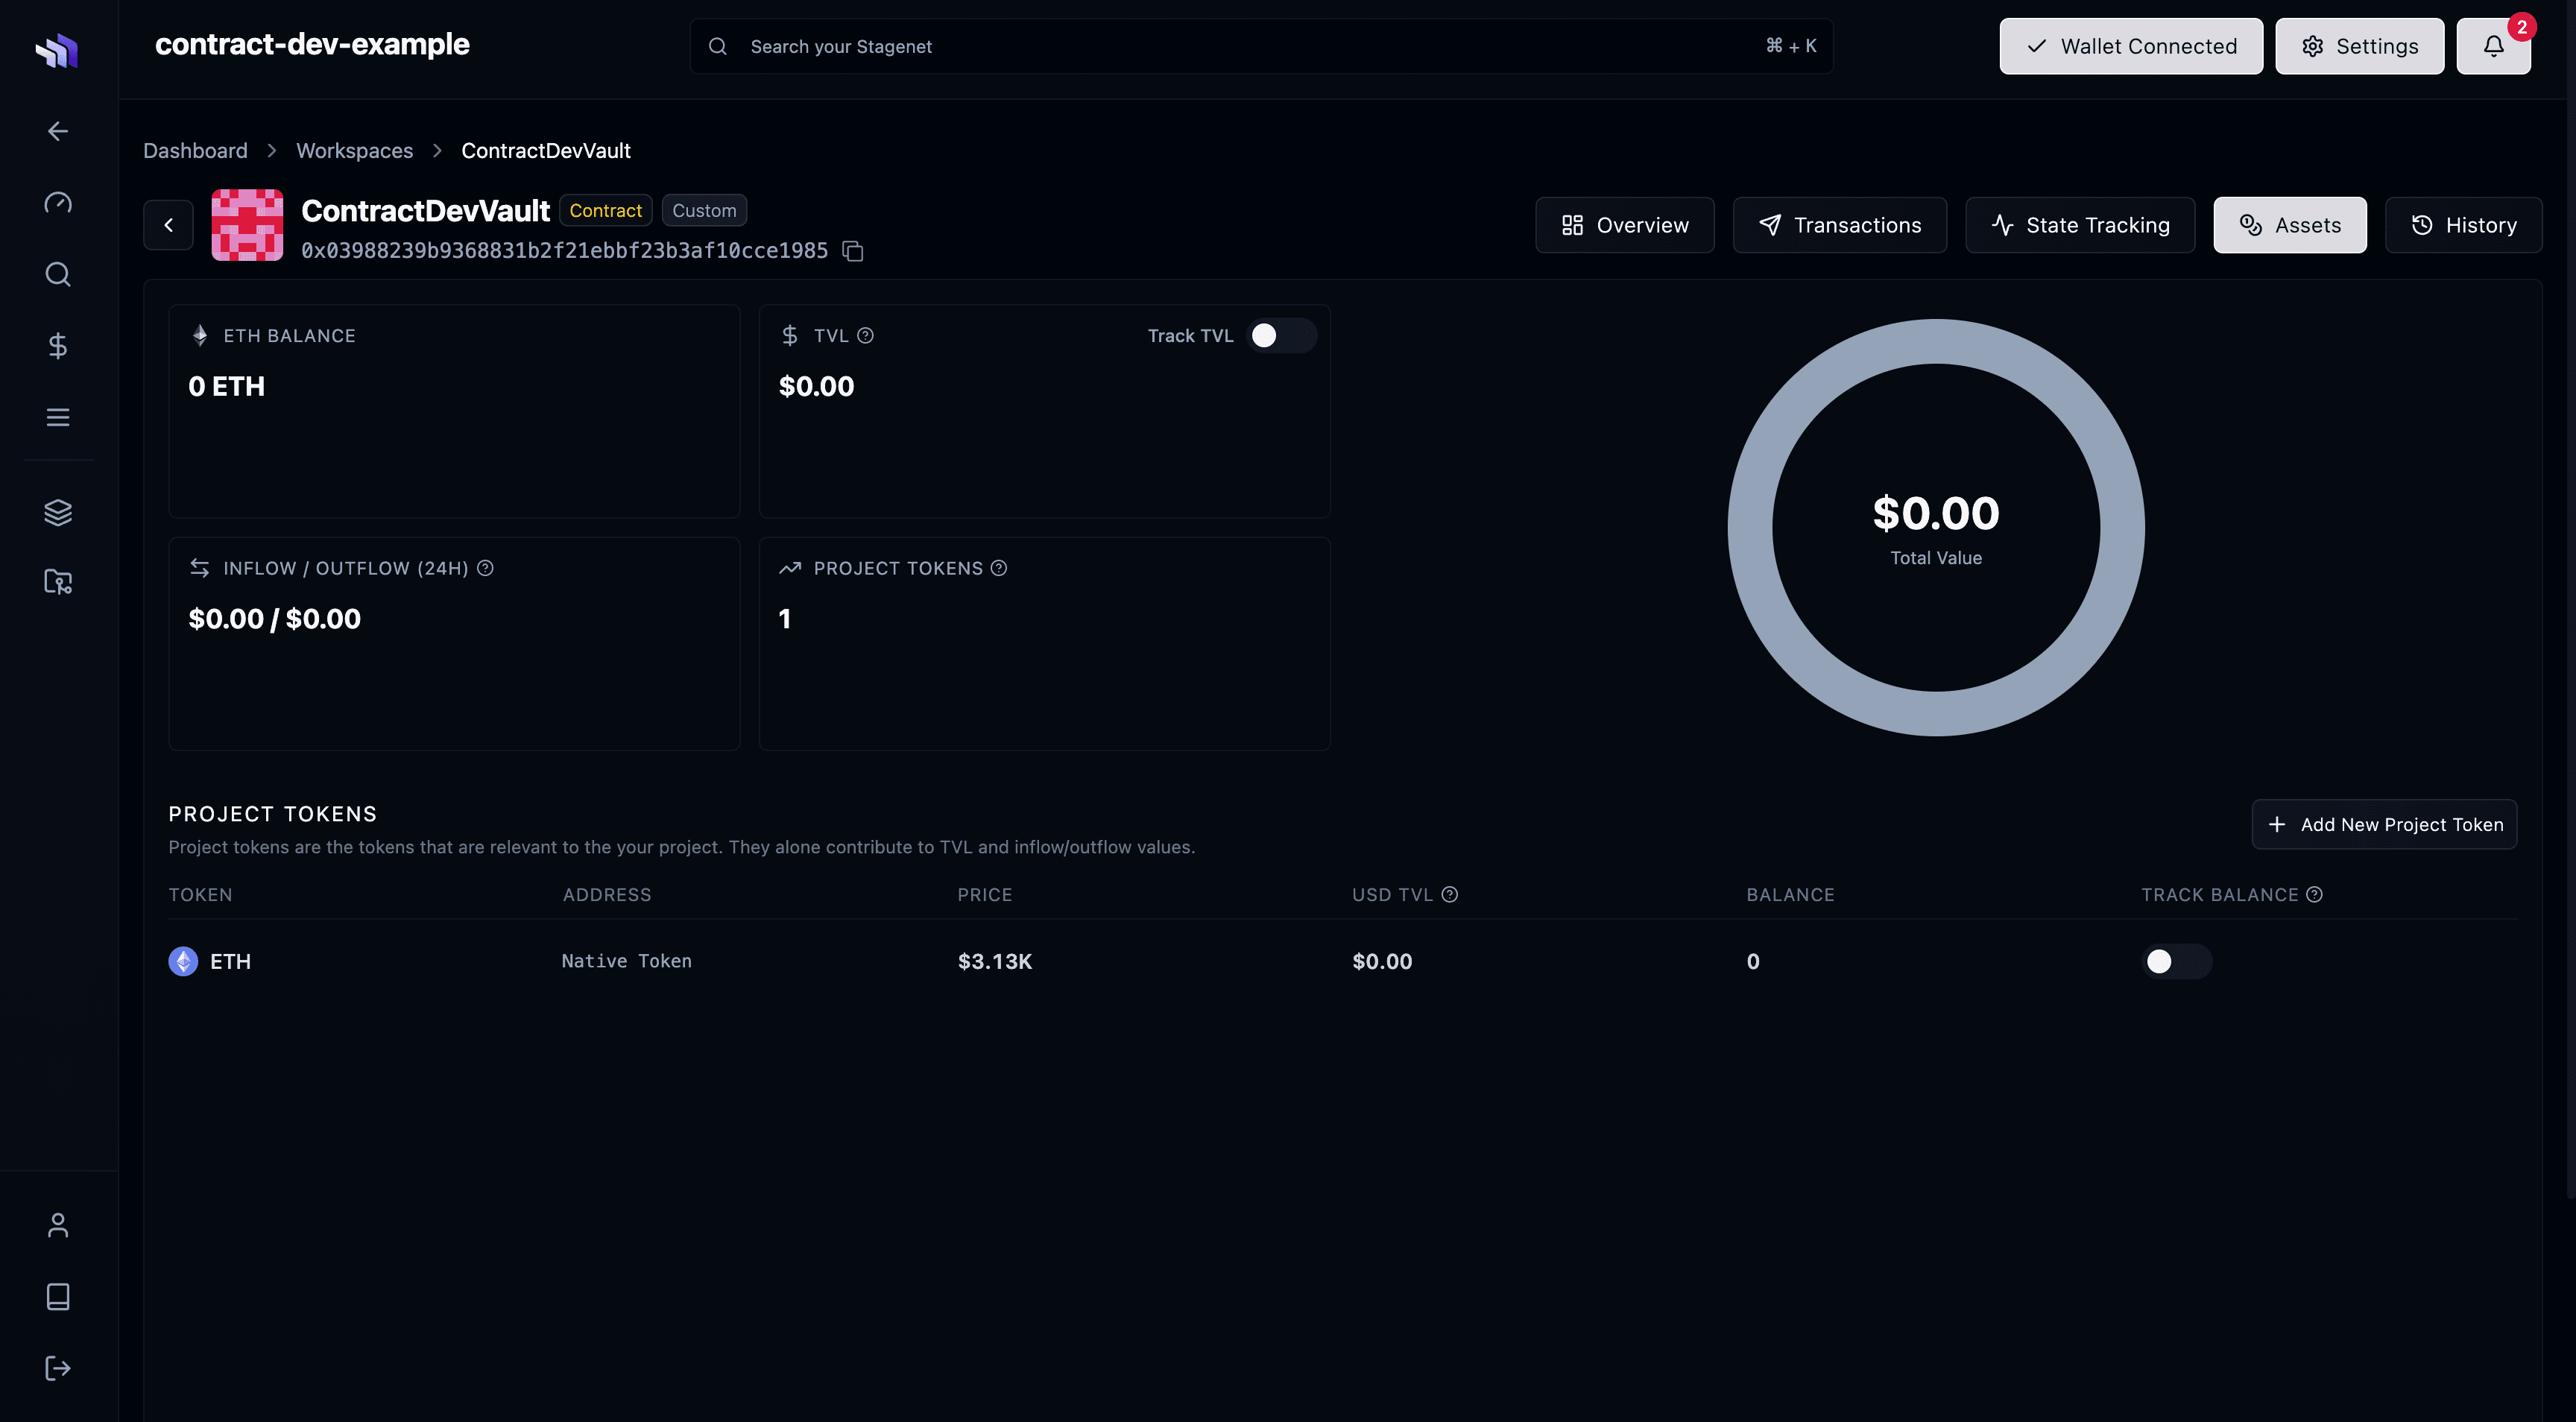Click the sidebar layers stack icon
The height and width of the screenshot is (1422, 2576).
click(x=58, y=512)
